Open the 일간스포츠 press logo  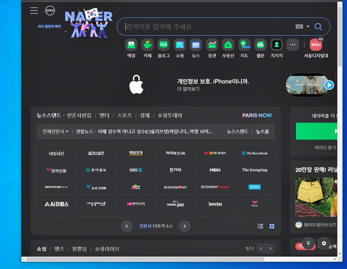(x=96, y=153)
